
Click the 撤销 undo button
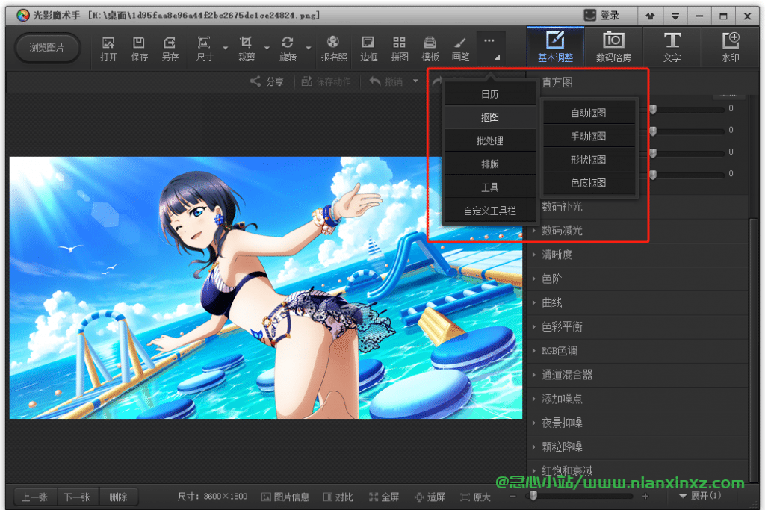click(386, 82)
